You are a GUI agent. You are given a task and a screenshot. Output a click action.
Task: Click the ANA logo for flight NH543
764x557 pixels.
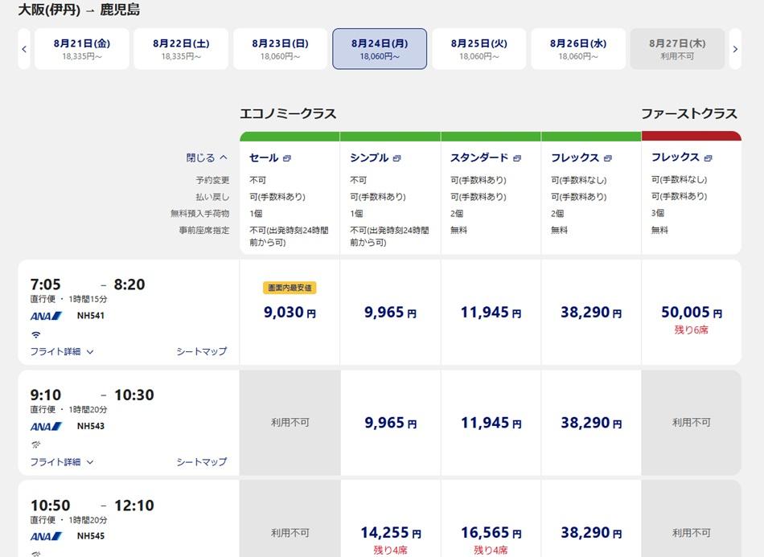click(x=46, y=426)
